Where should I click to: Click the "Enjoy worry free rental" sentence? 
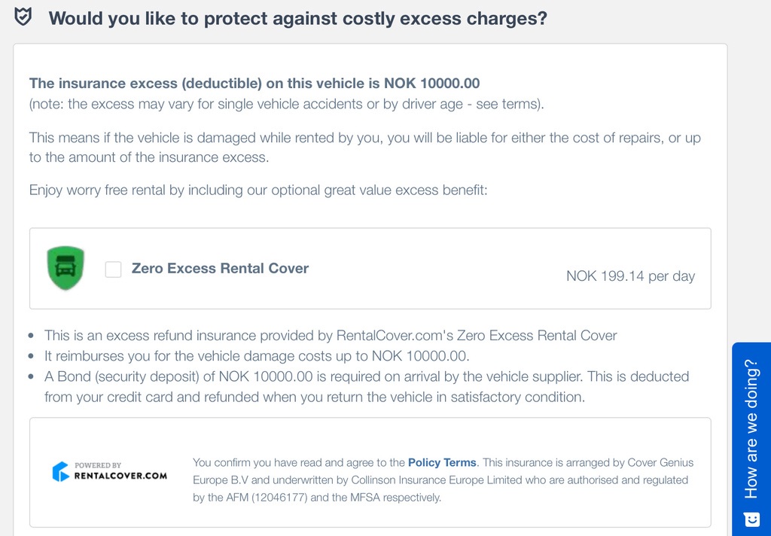point(258,190)
